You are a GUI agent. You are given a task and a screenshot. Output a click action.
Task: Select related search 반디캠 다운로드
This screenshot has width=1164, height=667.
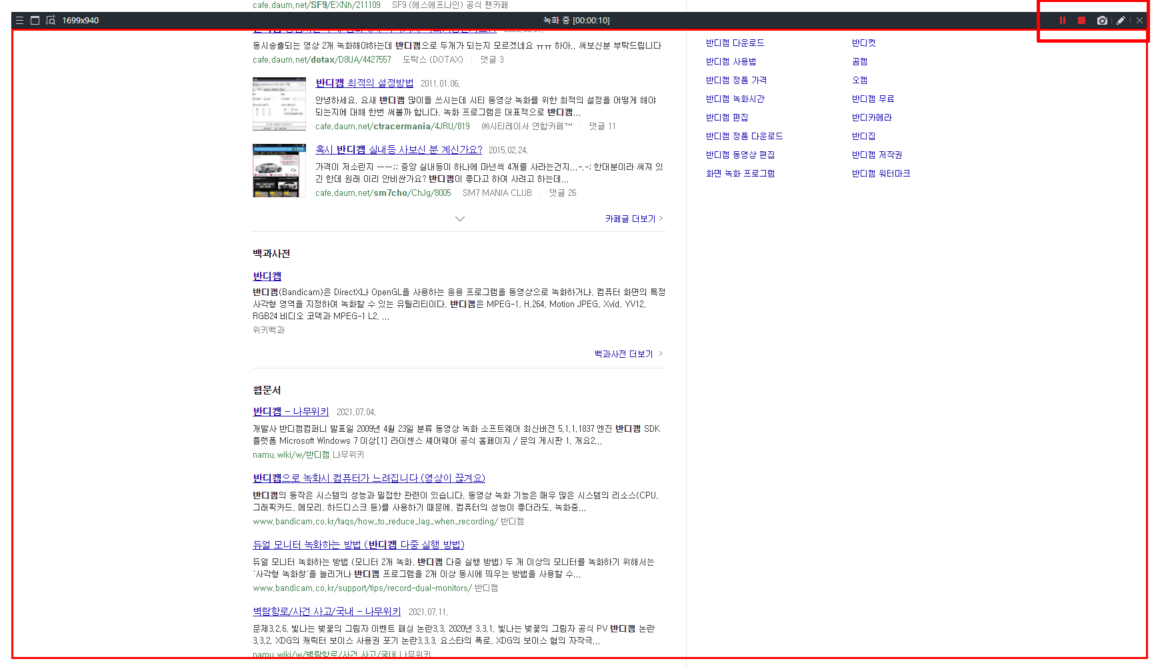pyautogui.click(x=735, y=43)
